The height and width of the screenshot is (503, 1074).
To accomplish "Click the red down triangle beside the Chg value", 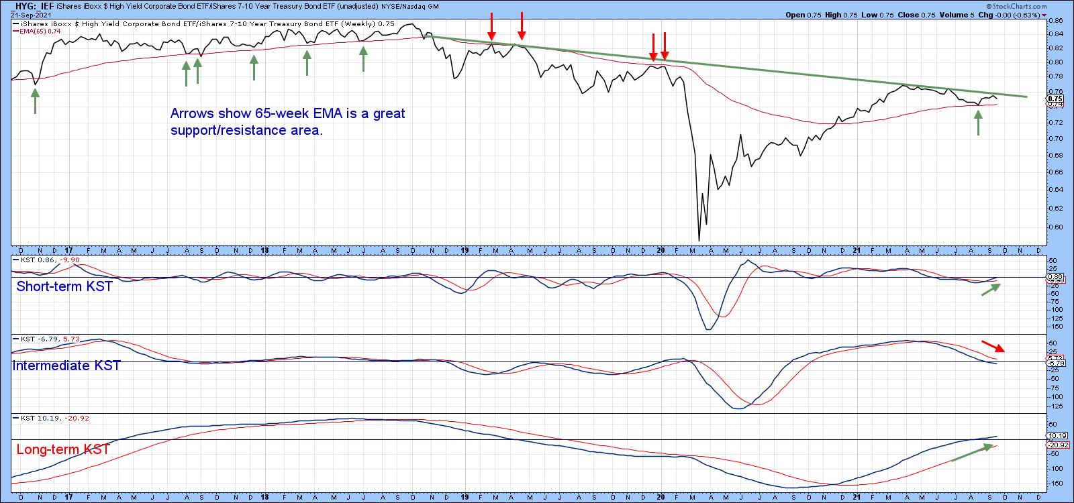I will (1044, 15).
